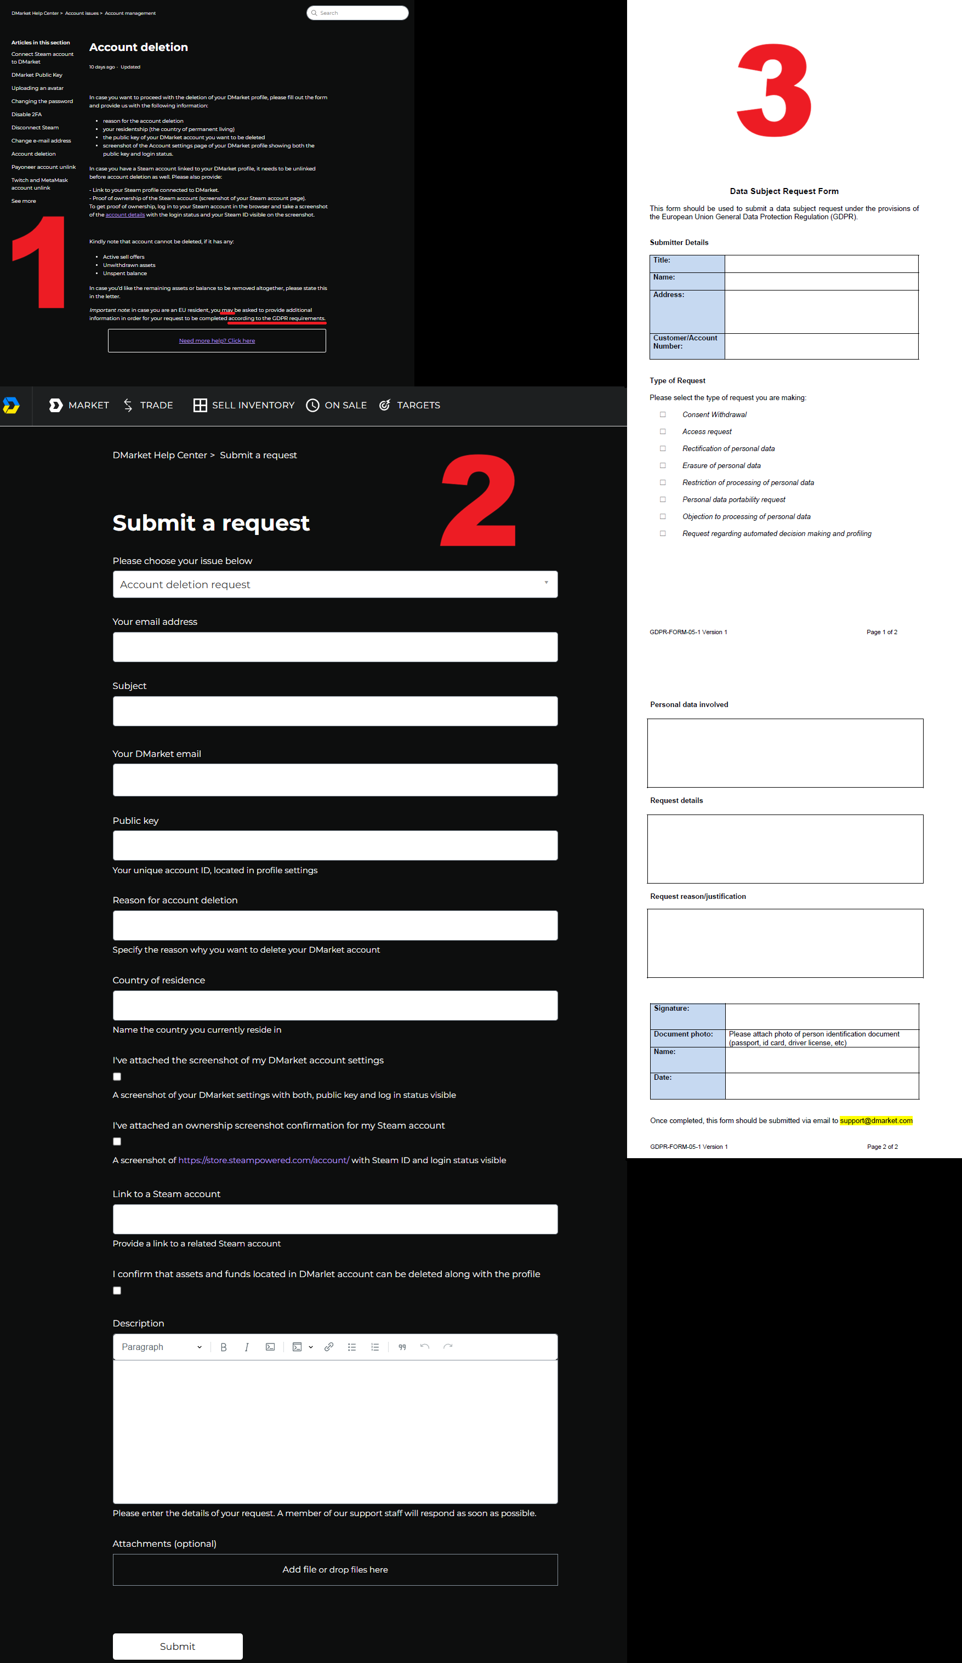This screenshot has width=962, height=1663.
Task: Focus the Your email address field
Action: click(335, 647)
